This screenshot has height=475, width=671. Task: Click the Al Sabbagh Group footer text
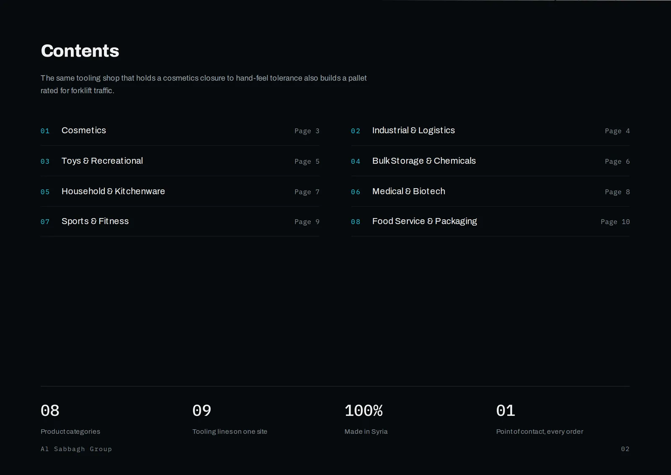pyautogui.click(x=76, y=449)
